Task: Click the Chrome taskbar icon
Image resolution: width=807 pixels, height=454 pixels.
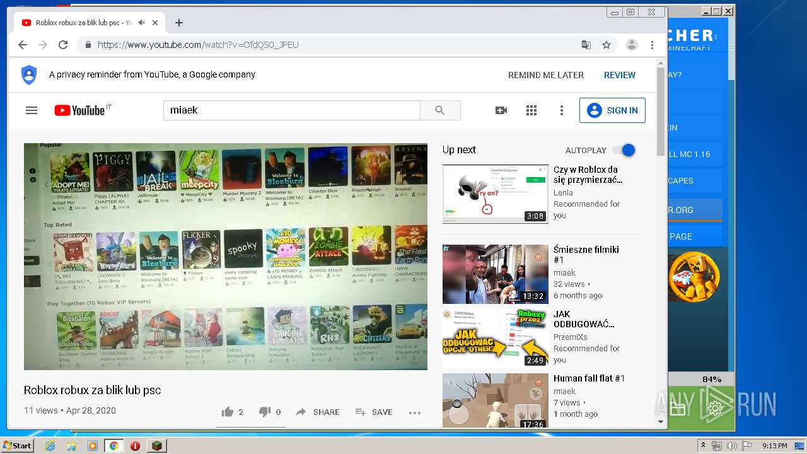Action: point(114,446)
